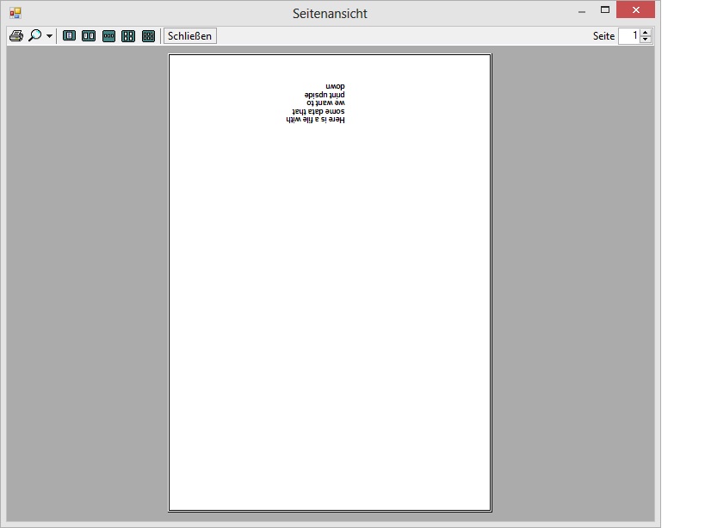Minimize the Seitenansicht window
Viewport: 705px width, 528px height.
[x=582, y=10]
